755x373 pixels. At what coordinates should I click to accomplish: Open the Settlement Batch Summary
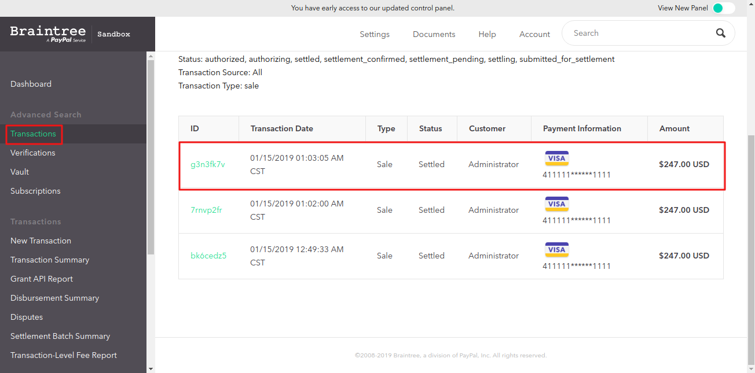[60, 336]
